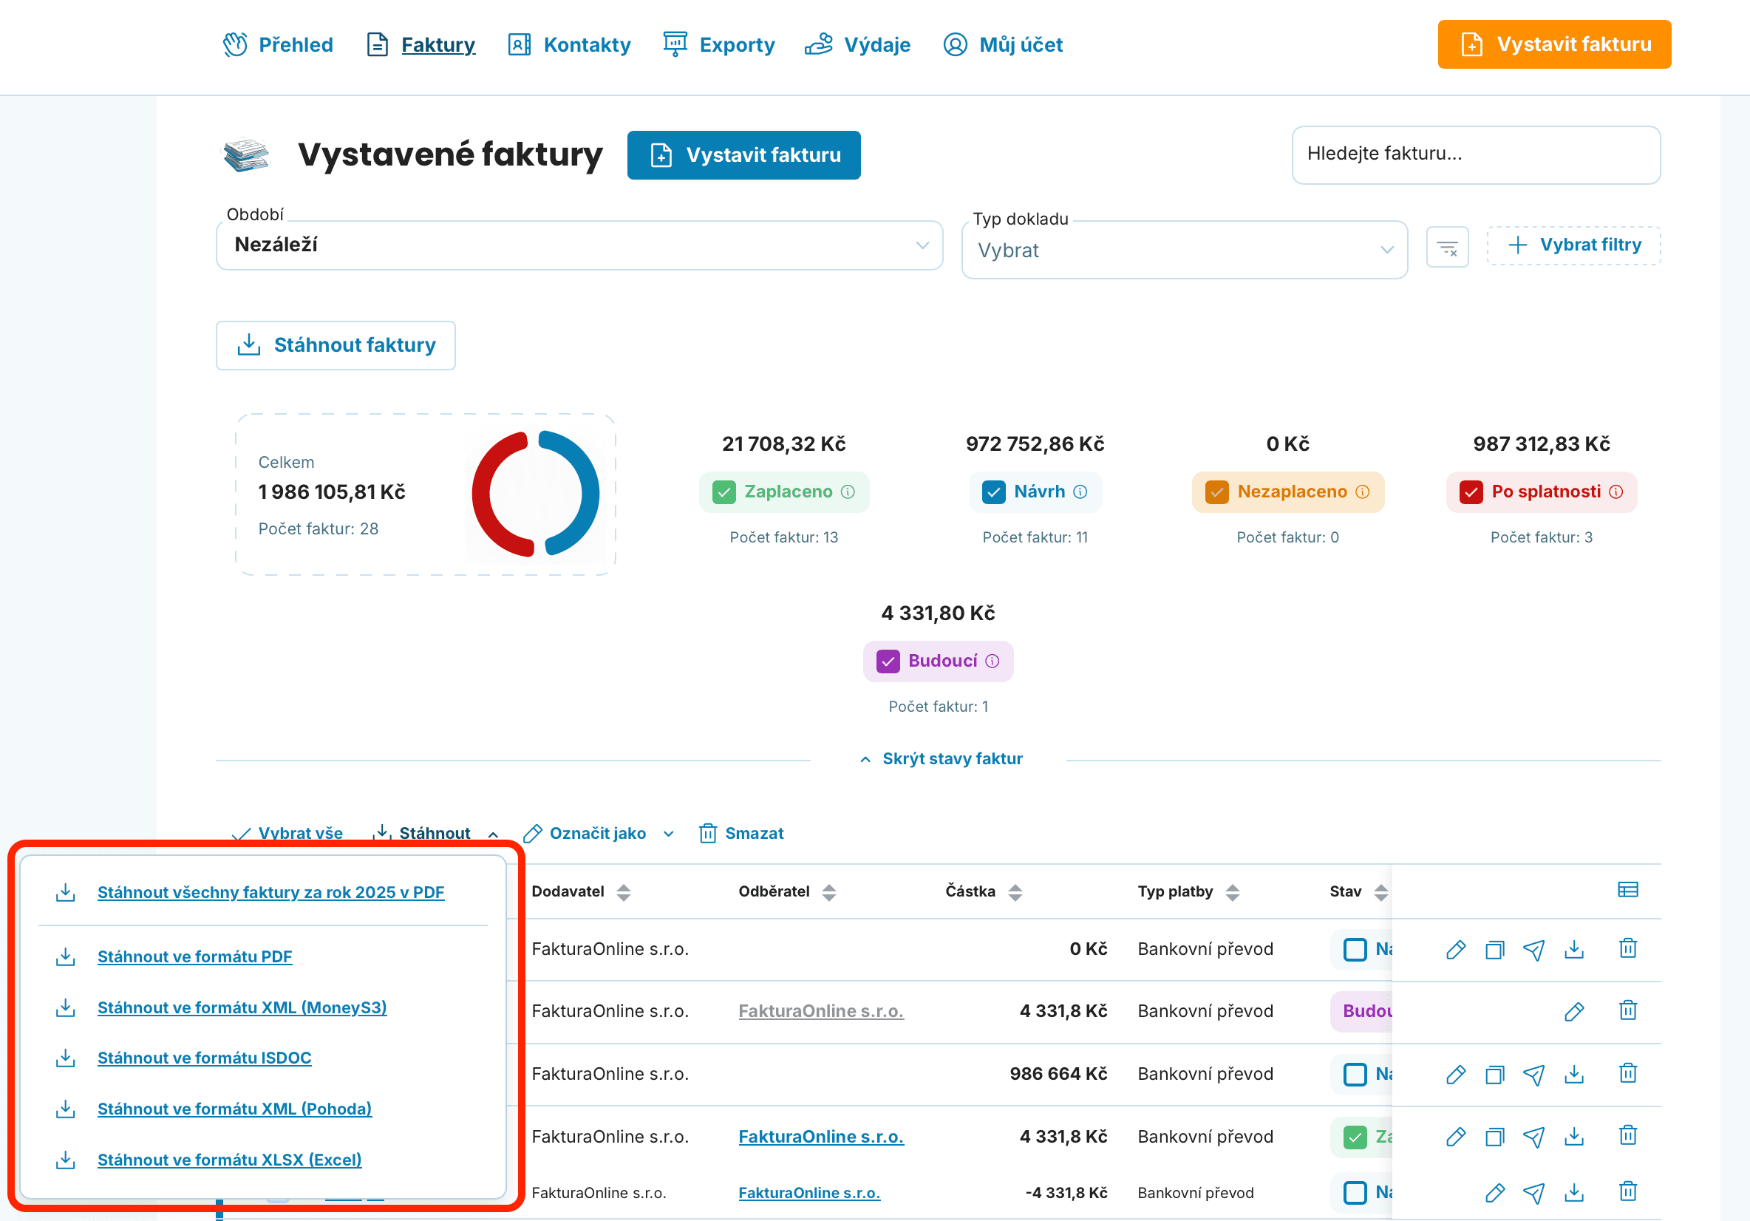Download the 986 664 Kč invoice
The width and height of the screenshot is (1750, 1221).
pos(1574,1074)
